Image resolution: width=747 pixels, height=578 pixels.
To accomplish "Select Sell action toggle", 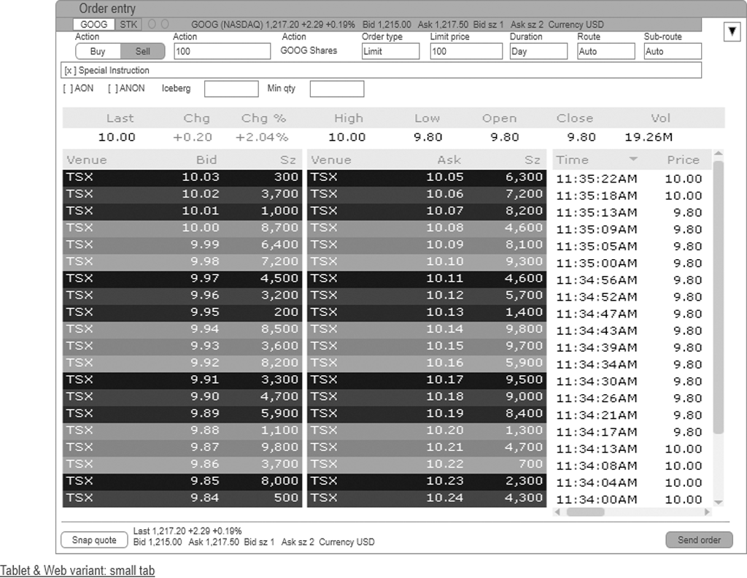I will click(143, 52).
